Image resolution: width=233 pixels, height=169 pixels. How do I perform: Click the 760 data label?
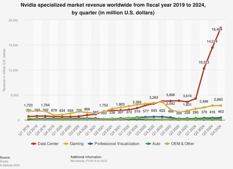[x=37, y=110]
